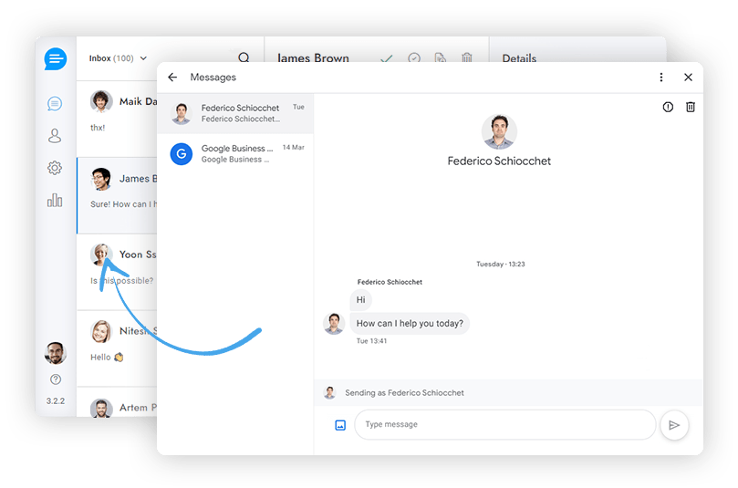Screen dimensions: 738x488
Task: Go back using Messages arrow
Action: 172,78
